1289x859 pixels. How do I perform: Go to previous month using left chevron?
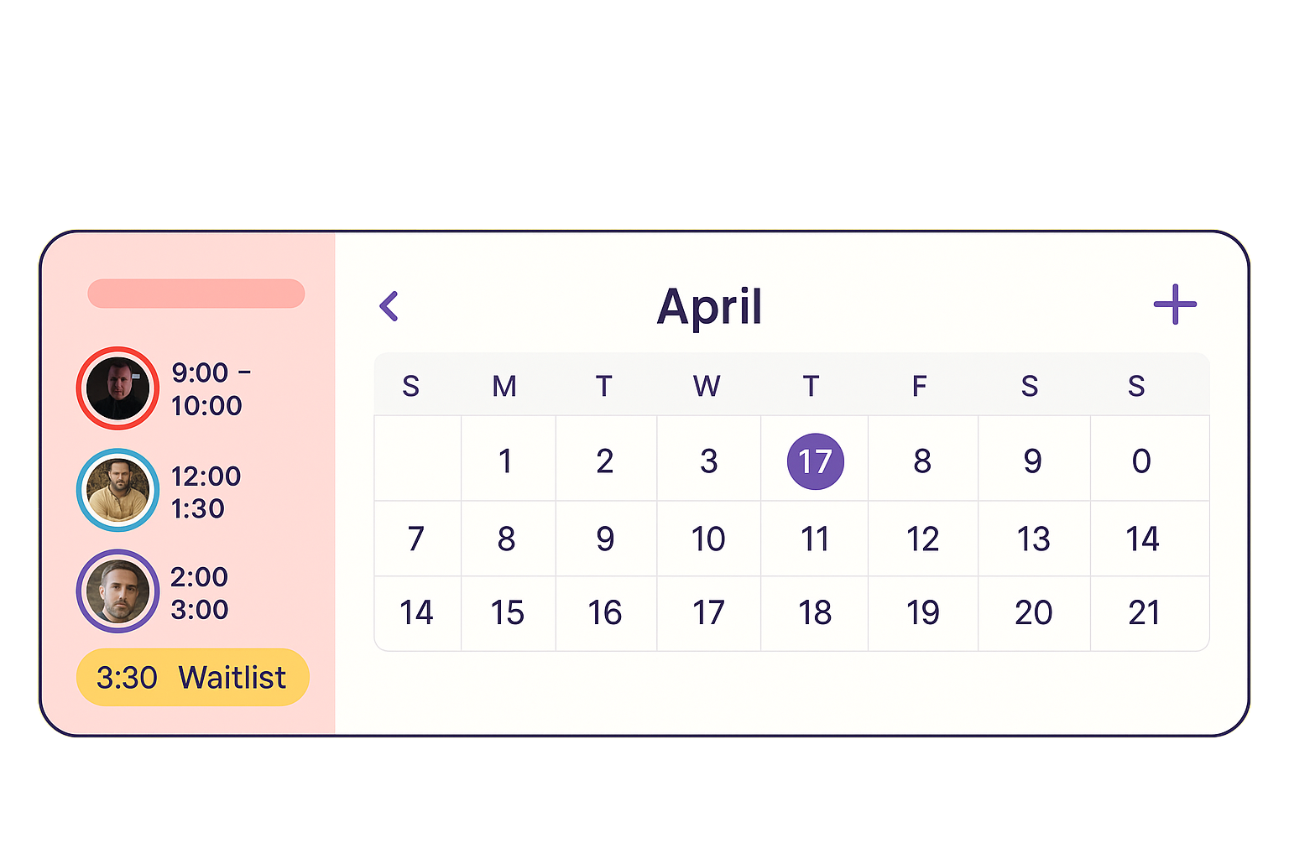[x=389, y=306]
